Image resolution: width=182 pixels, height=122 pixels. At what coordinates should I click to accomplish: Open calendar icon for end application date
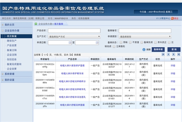click(x=97, y=42)
